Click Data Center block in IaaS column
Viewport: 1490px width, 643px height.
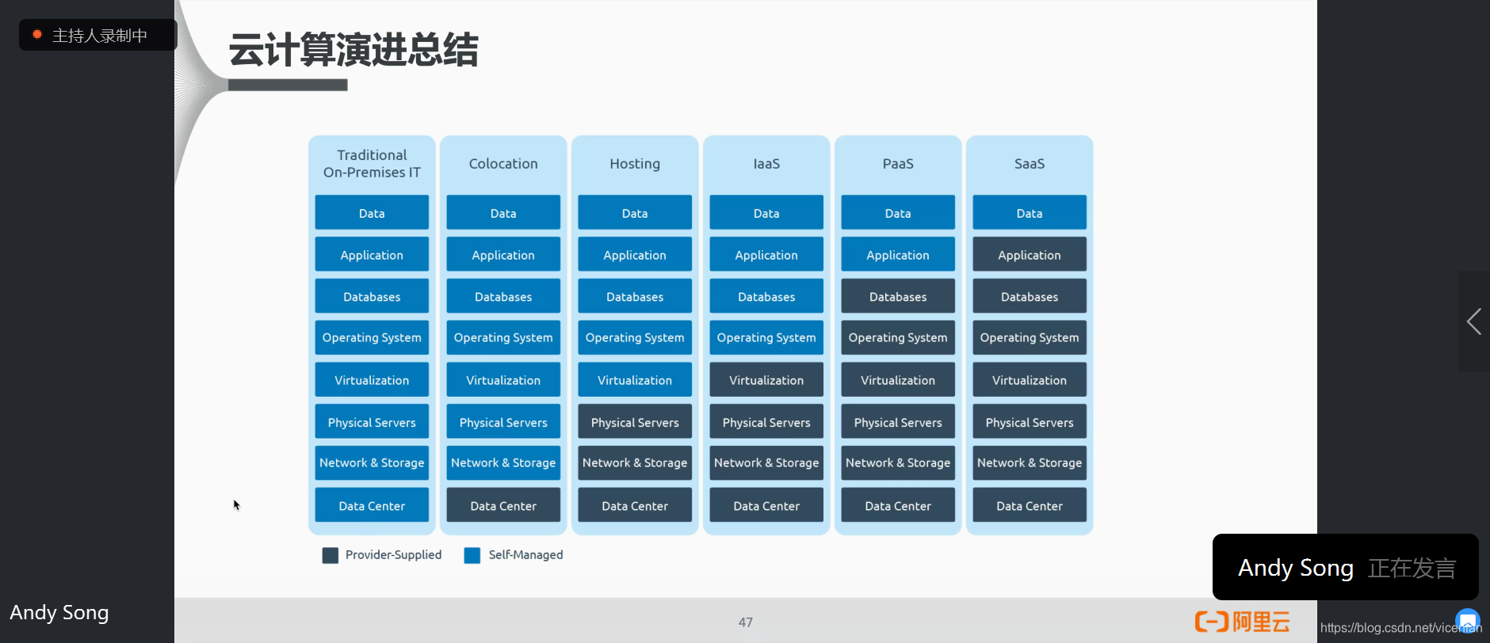pyautogui.click(x=766, y=505)
